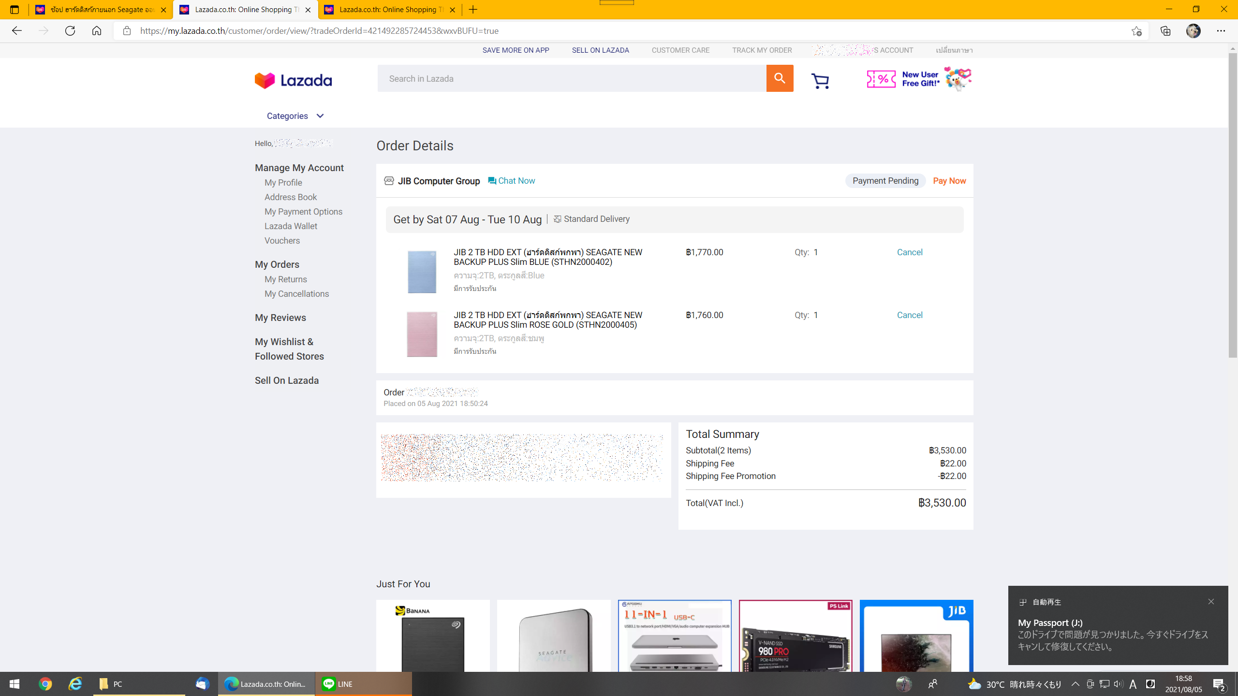
Task: Launch Chrome from taskbar
Action: (45, 684)
